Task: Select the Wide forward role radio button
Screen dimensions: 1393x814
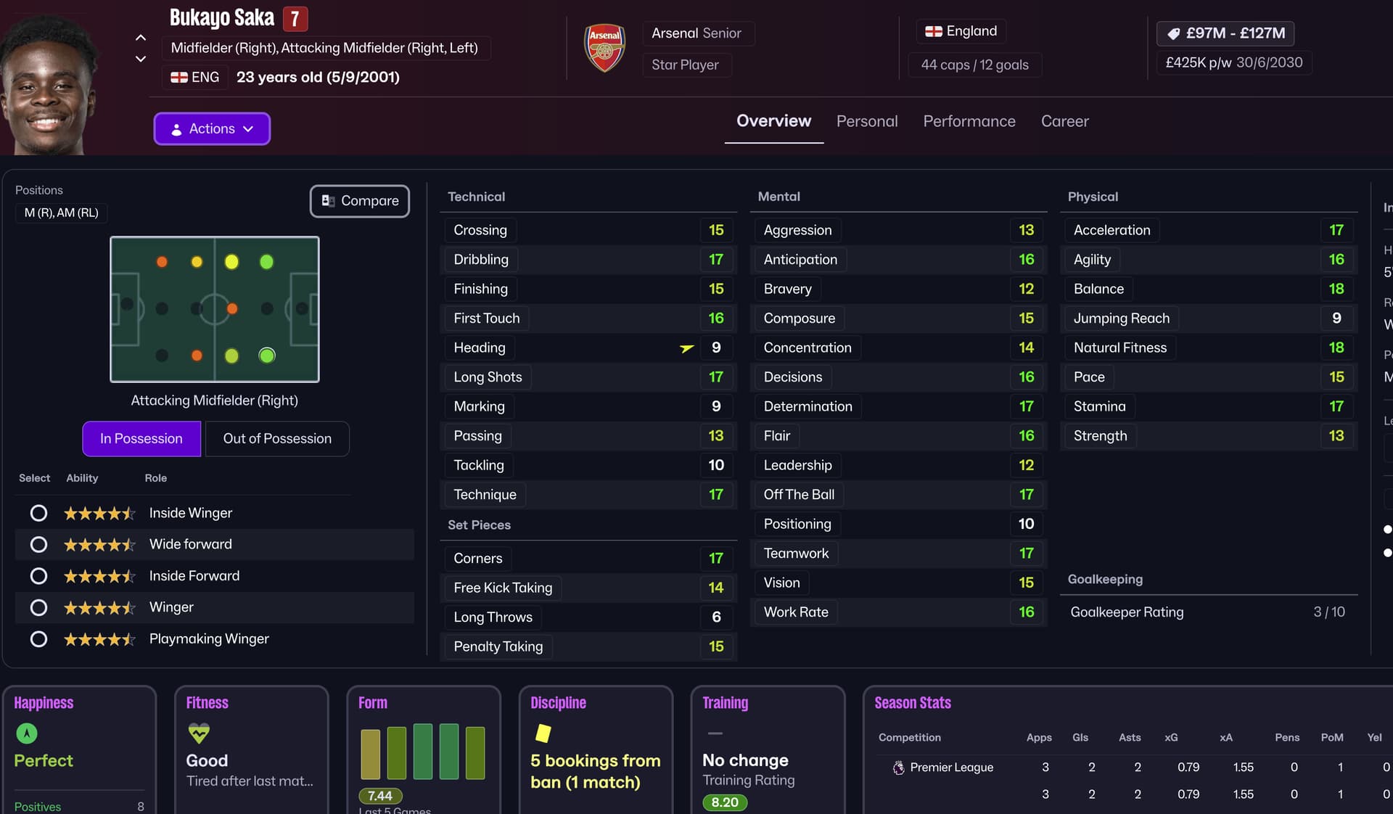Action: pyautogui.click(x=38, y=545)
